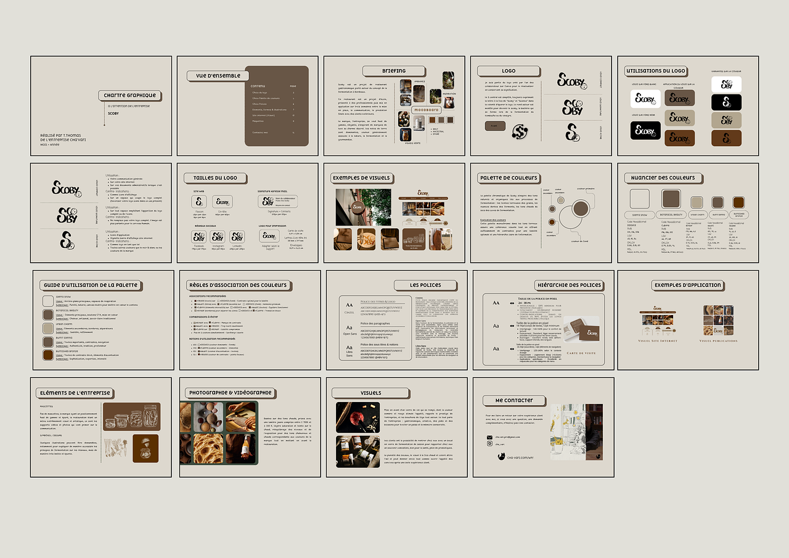
Task: Open Contactez moi entry in Contenu list
Action: pos(260,132)
